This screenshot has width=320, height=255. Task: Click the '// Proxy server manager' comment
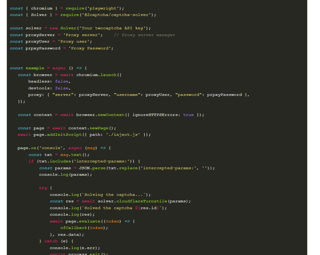(x=144, y=35)
